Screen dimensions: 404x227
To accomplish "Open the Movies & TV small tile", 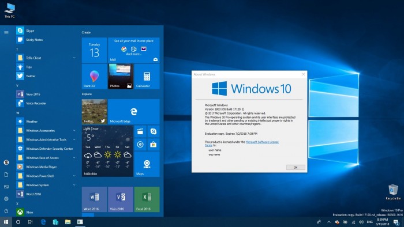I will [x=140, y=131].
